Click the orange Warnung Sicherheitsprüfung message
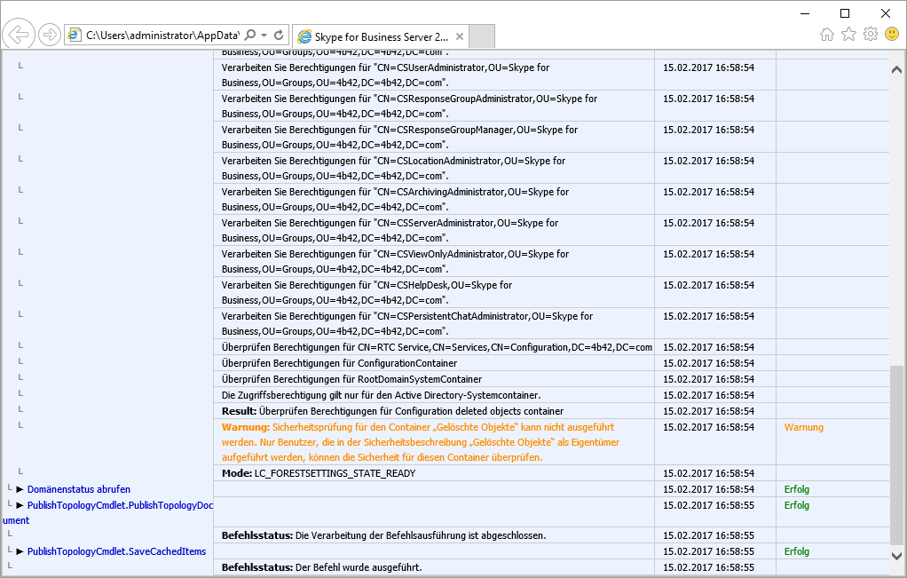This screenshot has width=907, height=578. (x=421, y=443)
